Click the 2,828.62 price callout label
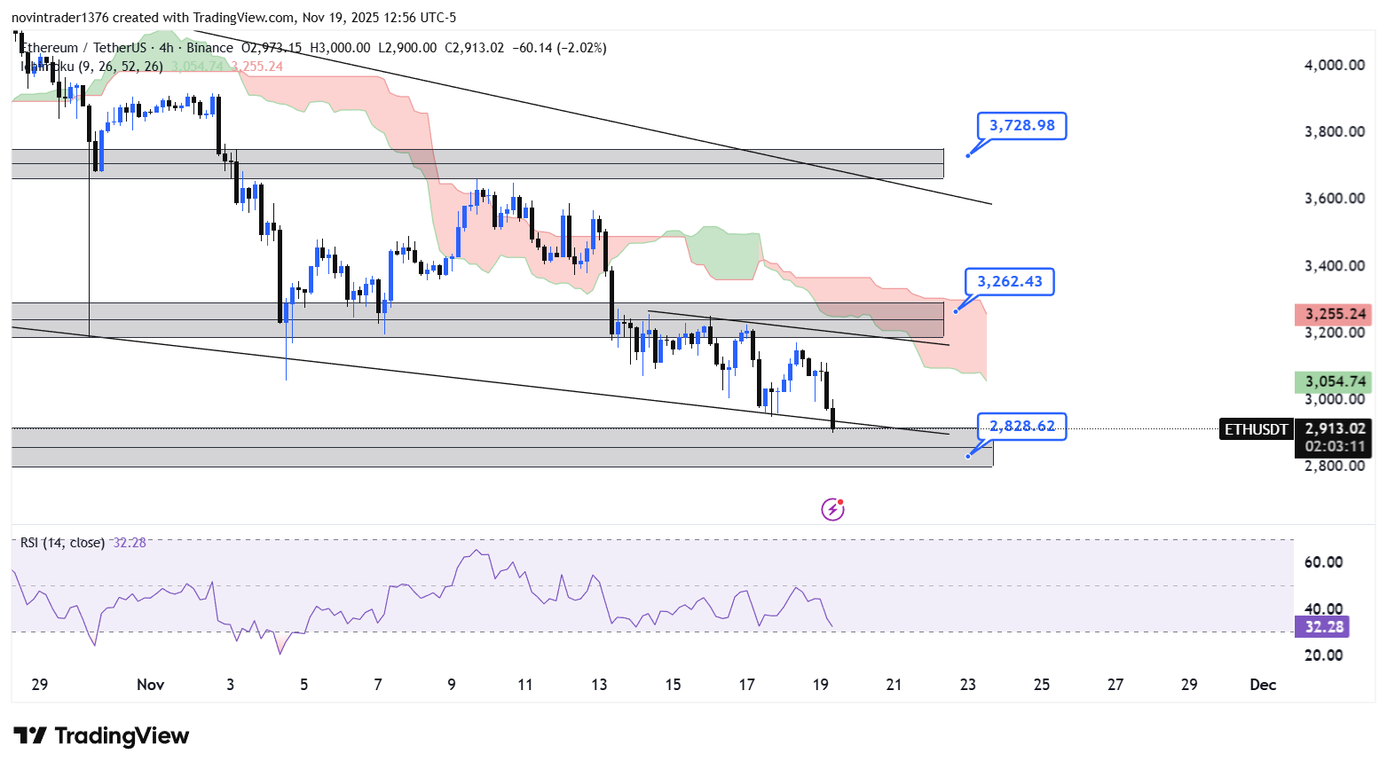This screenshot has height=769, width=1387. pos(1021,427)
